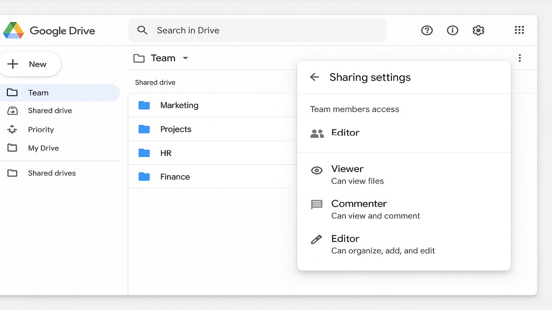Click the help question mark icon
Screen dimensions: 552x310
tap(427, 30)
